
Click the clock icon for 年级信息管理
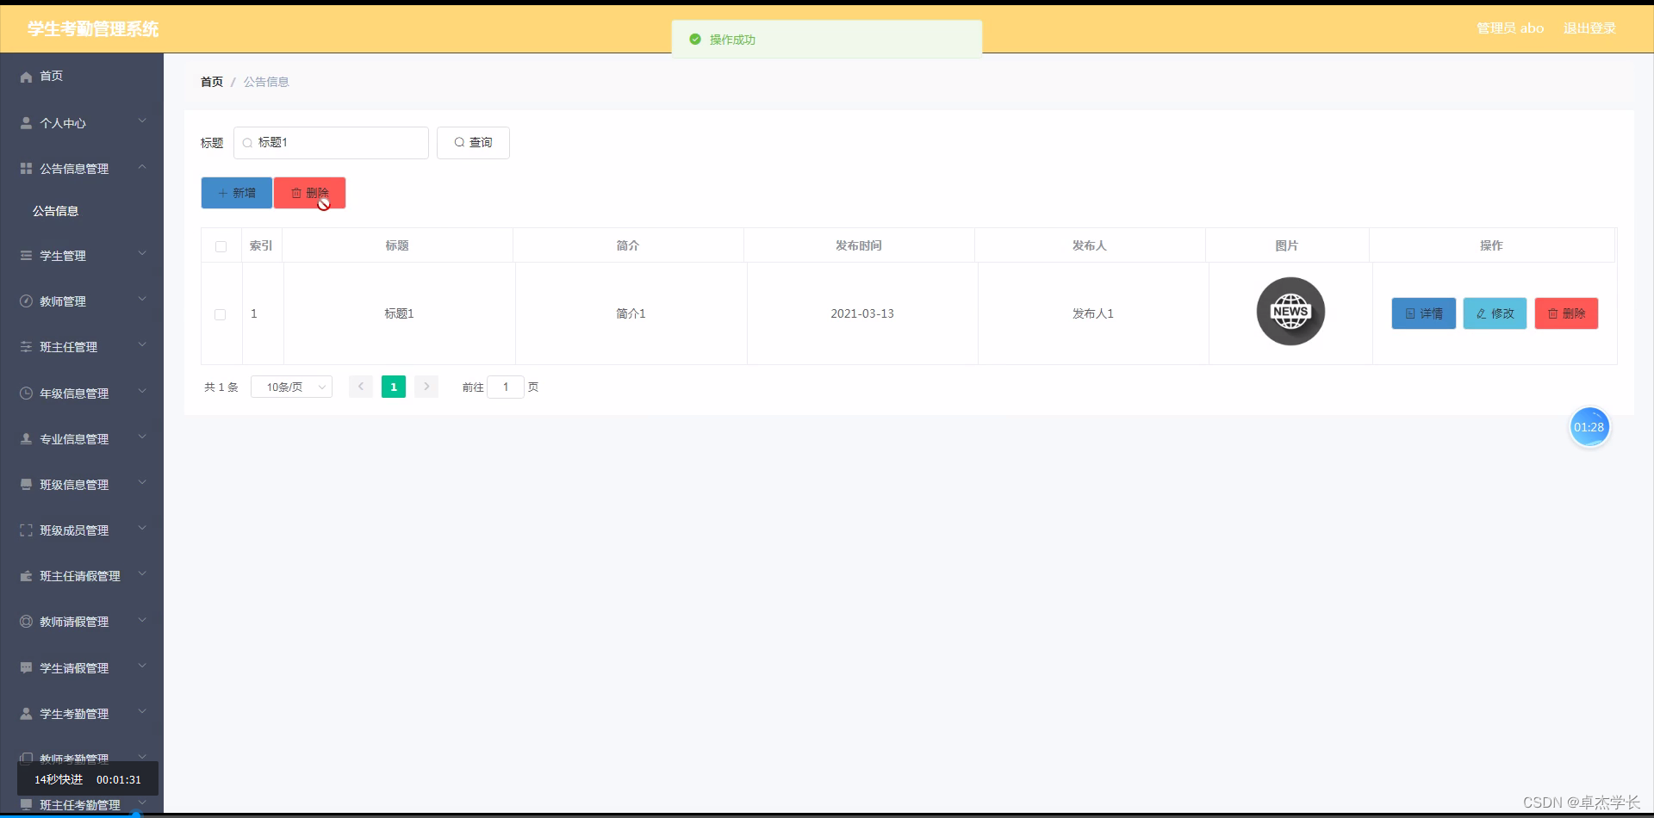26,393
